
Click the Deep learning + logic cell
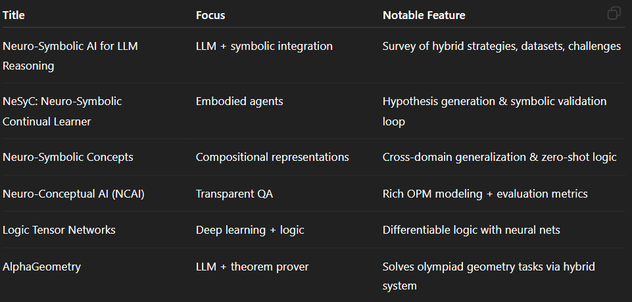250,230
